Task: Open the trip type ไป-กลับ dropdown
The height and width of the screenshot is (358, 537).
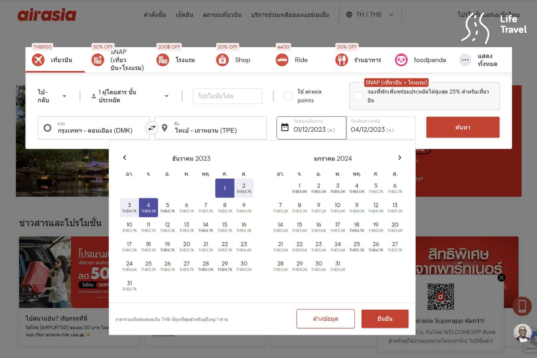Action: (x=52, y=96)
